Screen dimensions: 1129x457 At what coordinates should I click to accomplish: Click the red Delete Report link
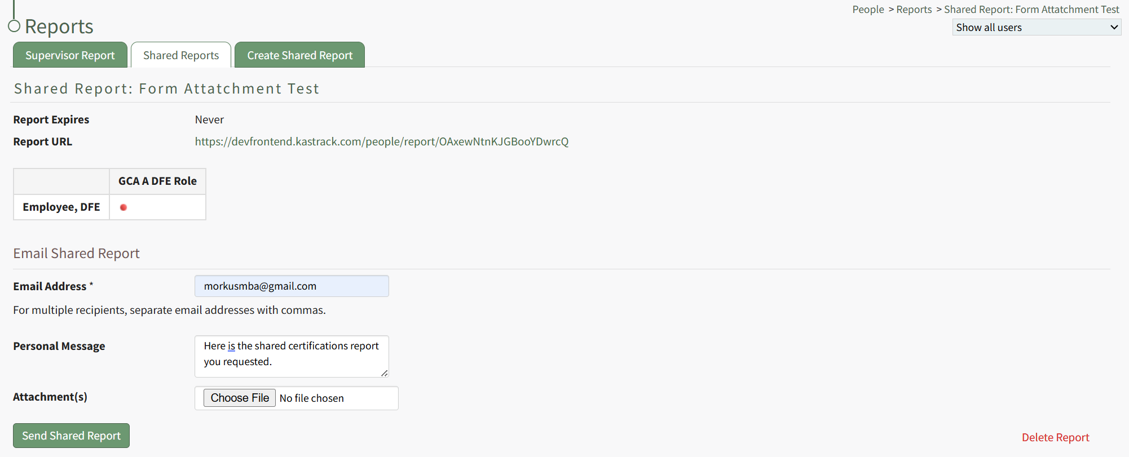pos(1055,437)
